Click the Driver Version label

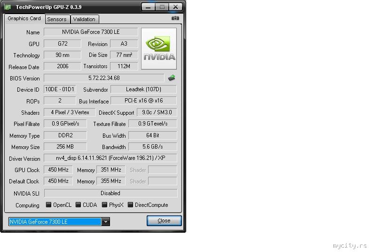point(24,159)
